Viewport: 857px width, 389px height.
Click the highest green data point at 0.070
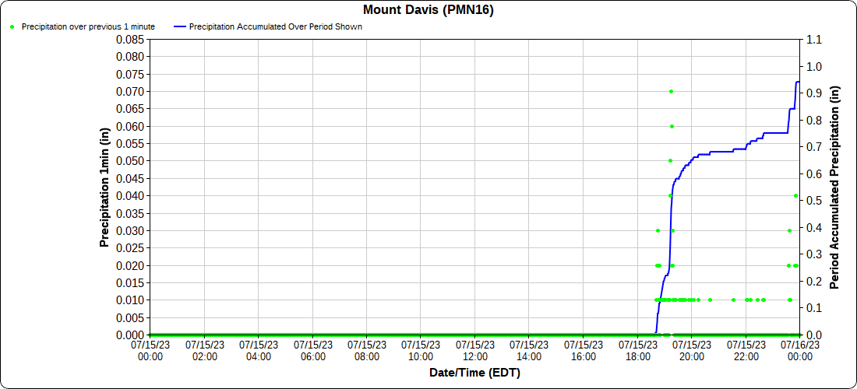click(671, 91)
